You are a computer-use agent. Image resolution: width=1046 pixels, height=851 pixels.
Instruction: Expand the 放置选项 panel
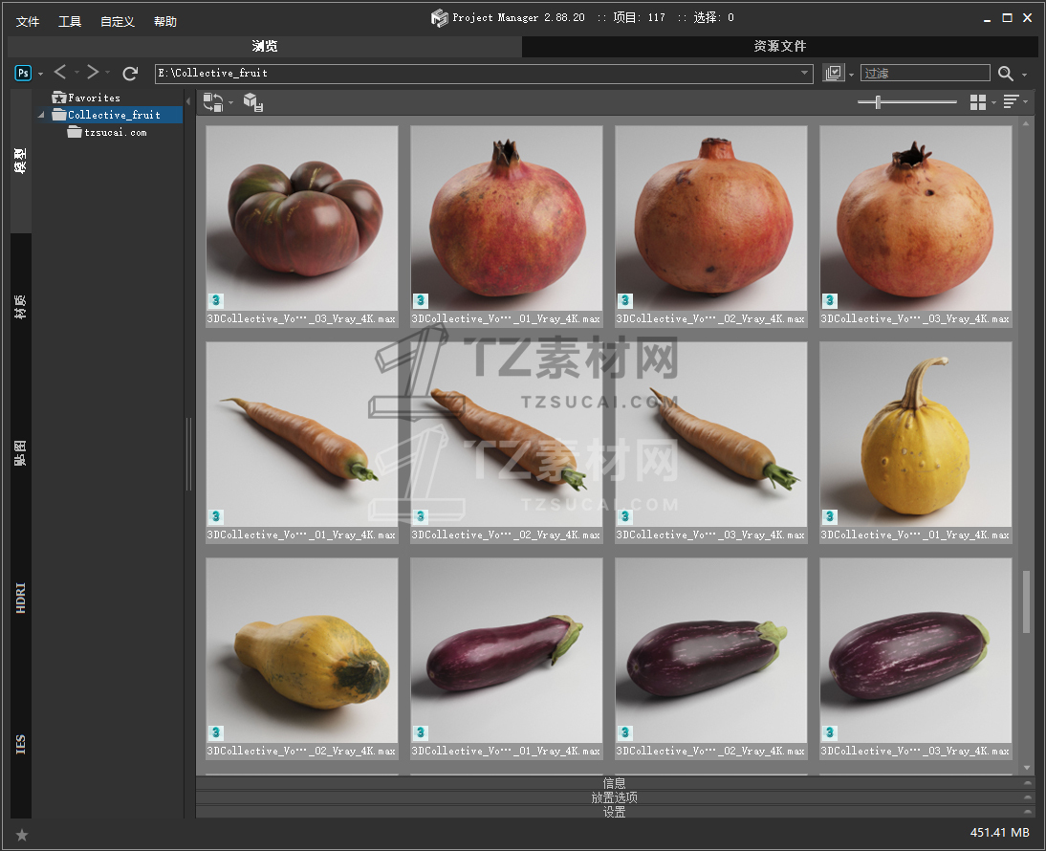click(x=614, y=797)
